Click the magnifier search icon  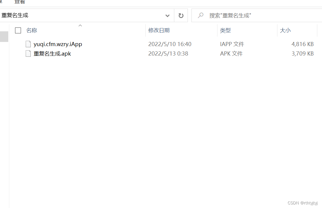coord(201,15)
